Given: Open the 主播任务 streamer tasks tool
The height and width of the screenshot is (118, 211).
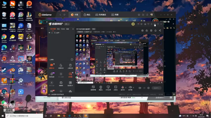Looking at the screenshot, I should 70,66.
